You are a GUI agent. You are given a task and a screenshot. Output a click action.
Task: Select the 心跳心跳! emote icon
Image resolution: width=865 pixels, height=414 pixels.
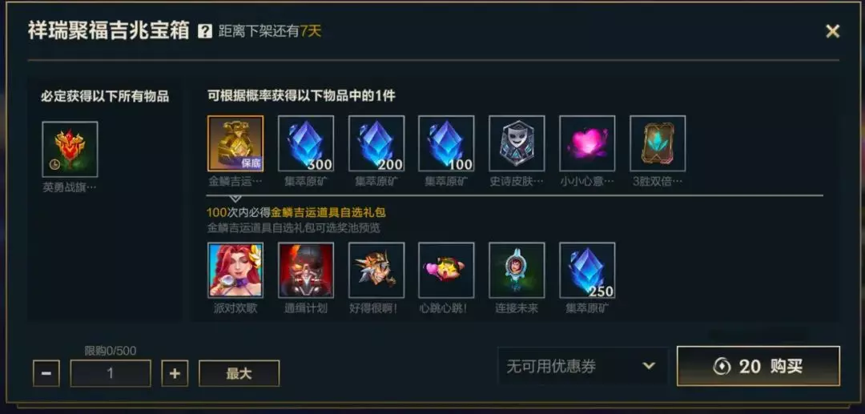(x=446, y=270)
